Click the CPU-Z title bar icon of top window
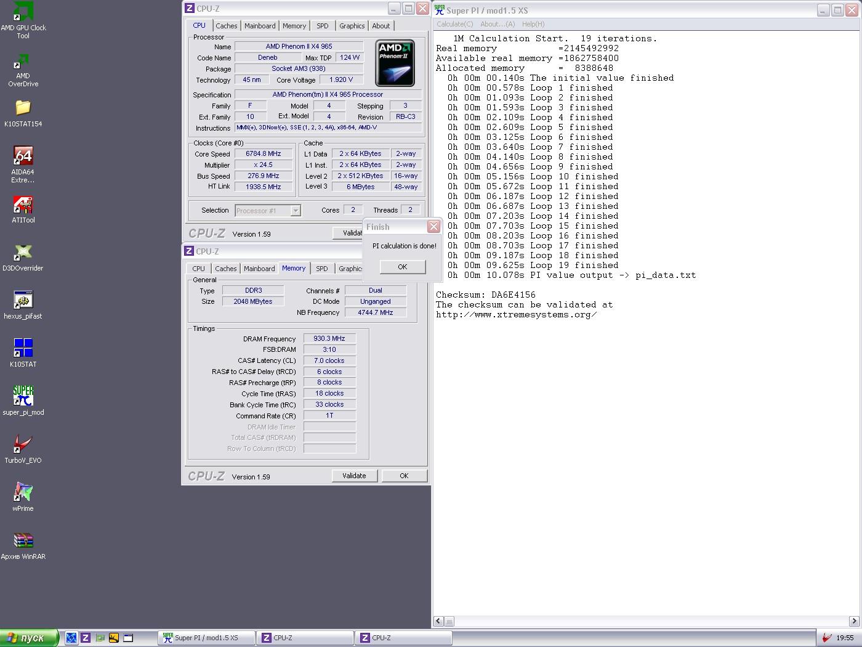The image size is (862, 647). tap(190, 9)
